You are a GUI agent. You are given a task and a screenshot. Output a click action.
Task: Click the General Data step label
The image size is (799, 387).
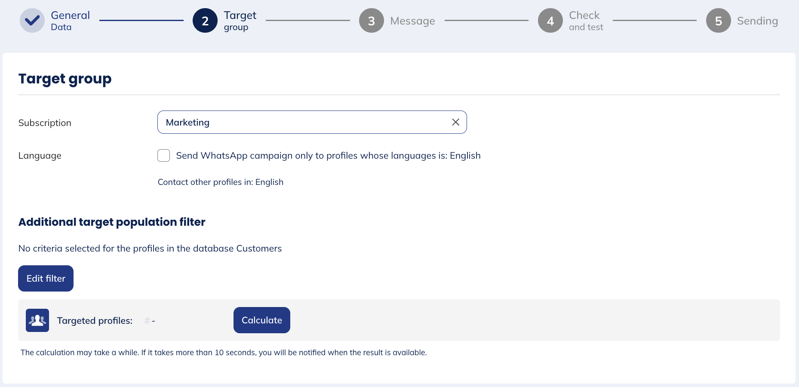tap(70, 20)
